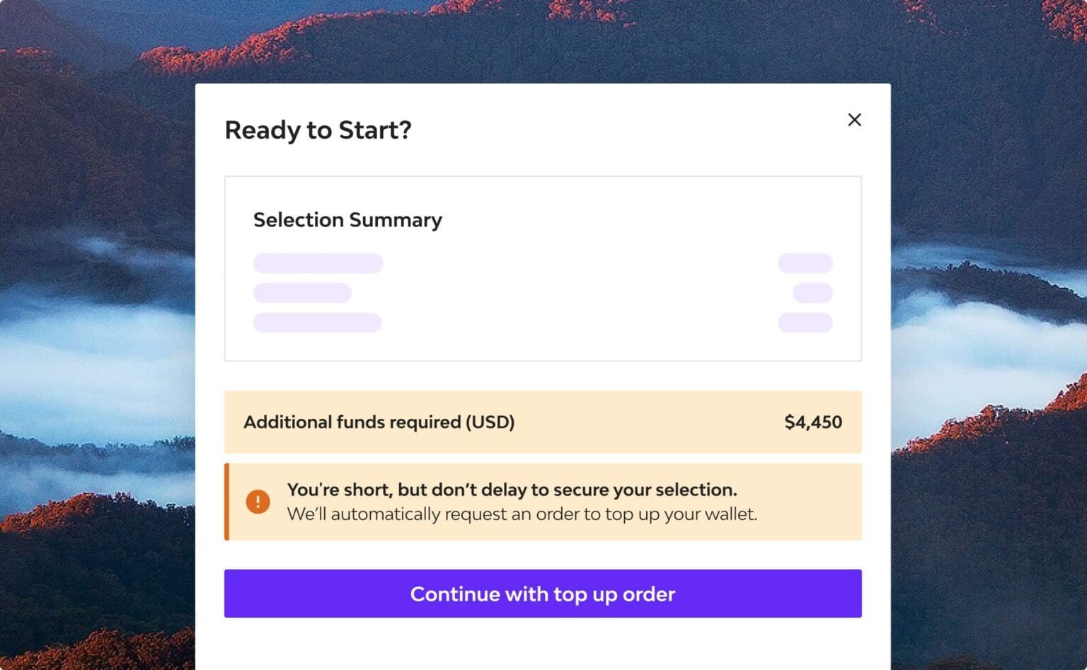Click the second placeholder bar on the left
Viewport: 1087px width, 670px height.
(301, 292)
